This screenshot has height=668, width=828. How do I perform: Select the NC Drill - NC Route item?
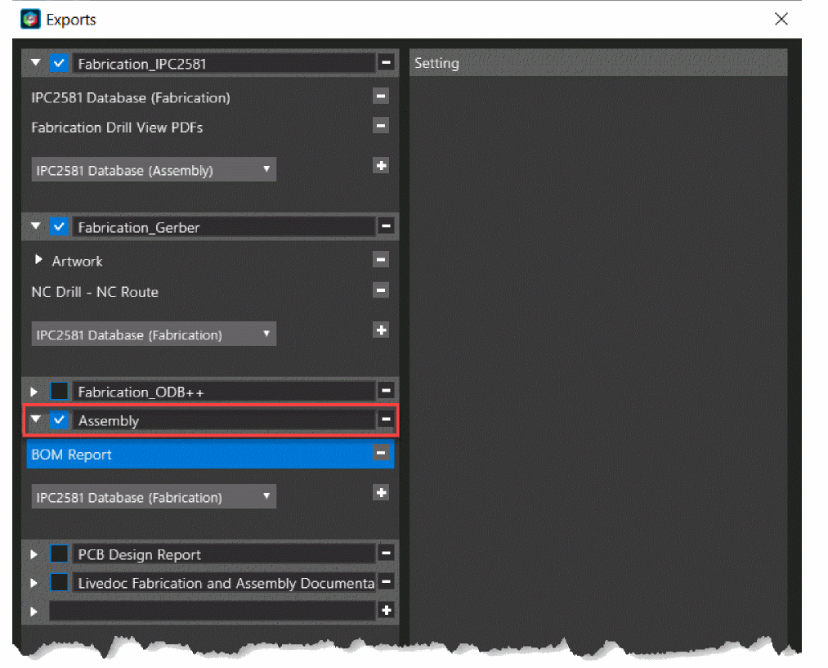coord(95,292)
